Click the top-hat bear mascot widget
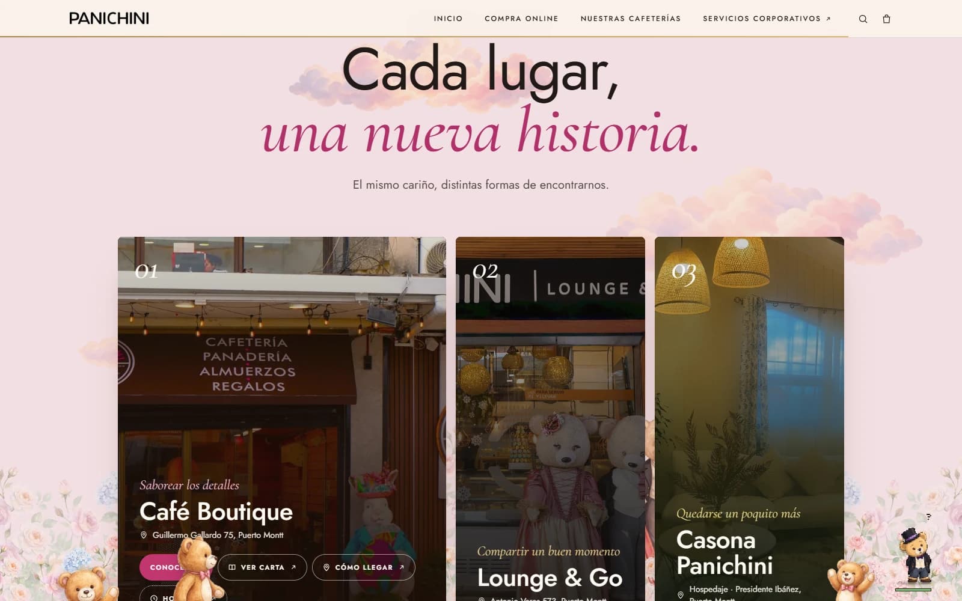The image size is (962, 601). [916, 556]
